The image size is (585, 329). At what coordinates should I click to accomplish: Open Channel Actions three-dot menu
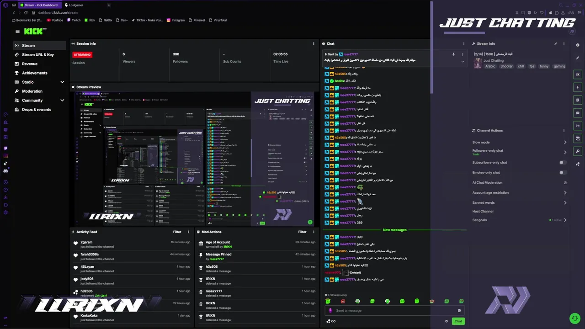pos(564,131)
